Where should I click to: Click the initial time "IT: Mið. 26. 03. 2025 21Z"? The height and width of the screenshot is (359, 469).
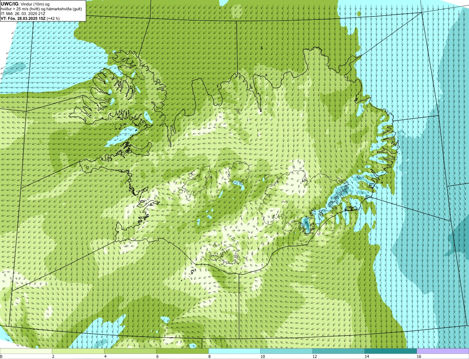(23, 14)
